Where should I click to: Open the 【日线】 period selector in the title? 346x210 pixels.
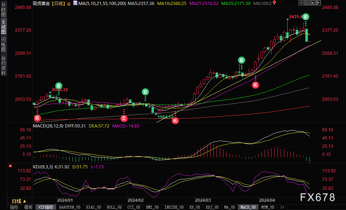58,3
